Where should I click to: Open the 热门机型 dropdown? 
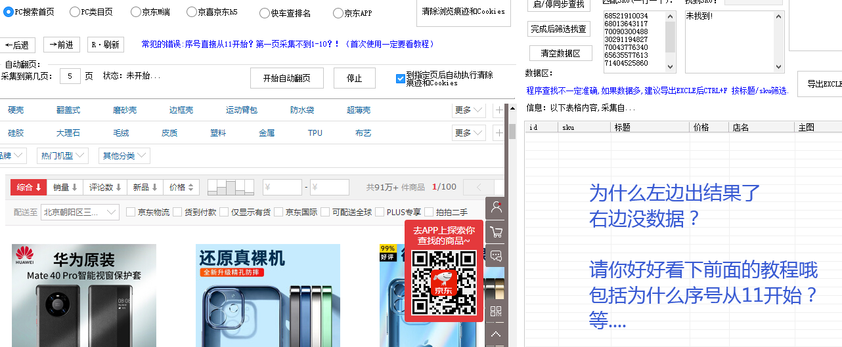click(x=62, y=155)
